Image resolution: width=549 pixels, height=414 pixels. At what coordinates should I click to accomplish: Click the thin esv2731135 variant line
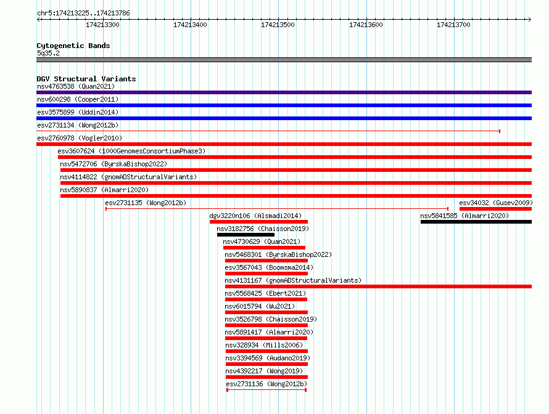click(277, 209)
